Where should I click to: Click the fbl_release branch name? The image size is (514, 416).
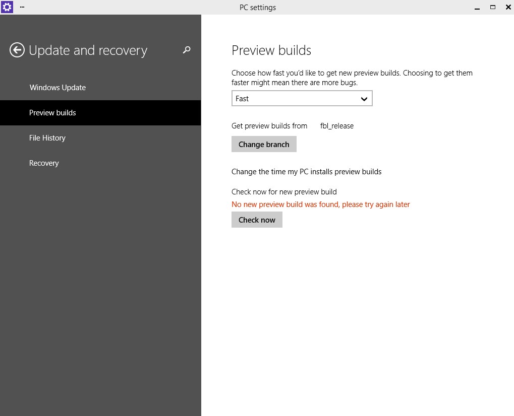click(337, 126)
